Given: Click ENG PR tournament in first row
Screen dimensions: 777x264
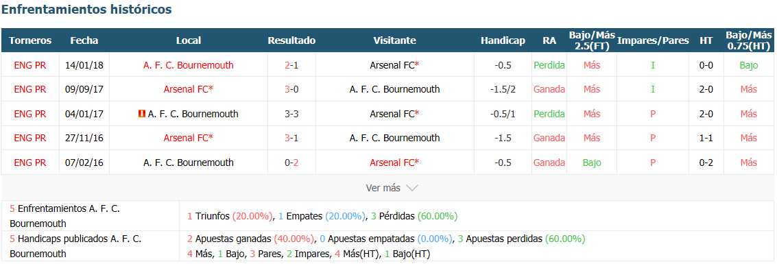Looking at the screenshot, I should pos(30,65).
